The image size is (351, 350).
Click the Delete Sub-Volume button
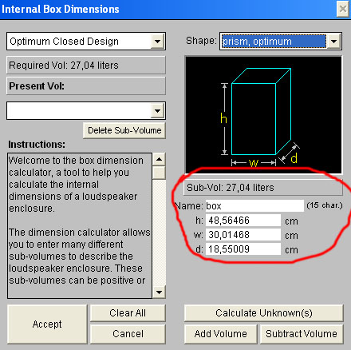[x=124, y=130]
